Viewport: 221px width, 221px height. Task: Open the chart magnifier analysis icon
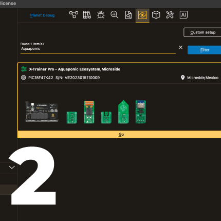pos(115,15)
